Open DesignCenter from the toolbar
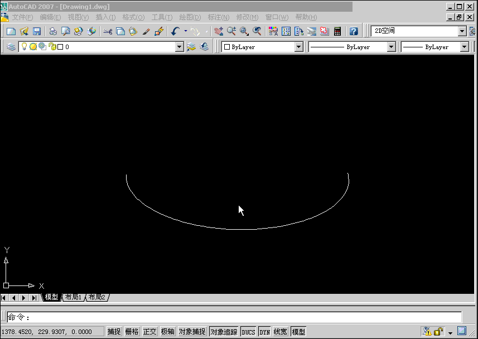Image resolution: width=478 pixels, height=339 pixels. 285,31
